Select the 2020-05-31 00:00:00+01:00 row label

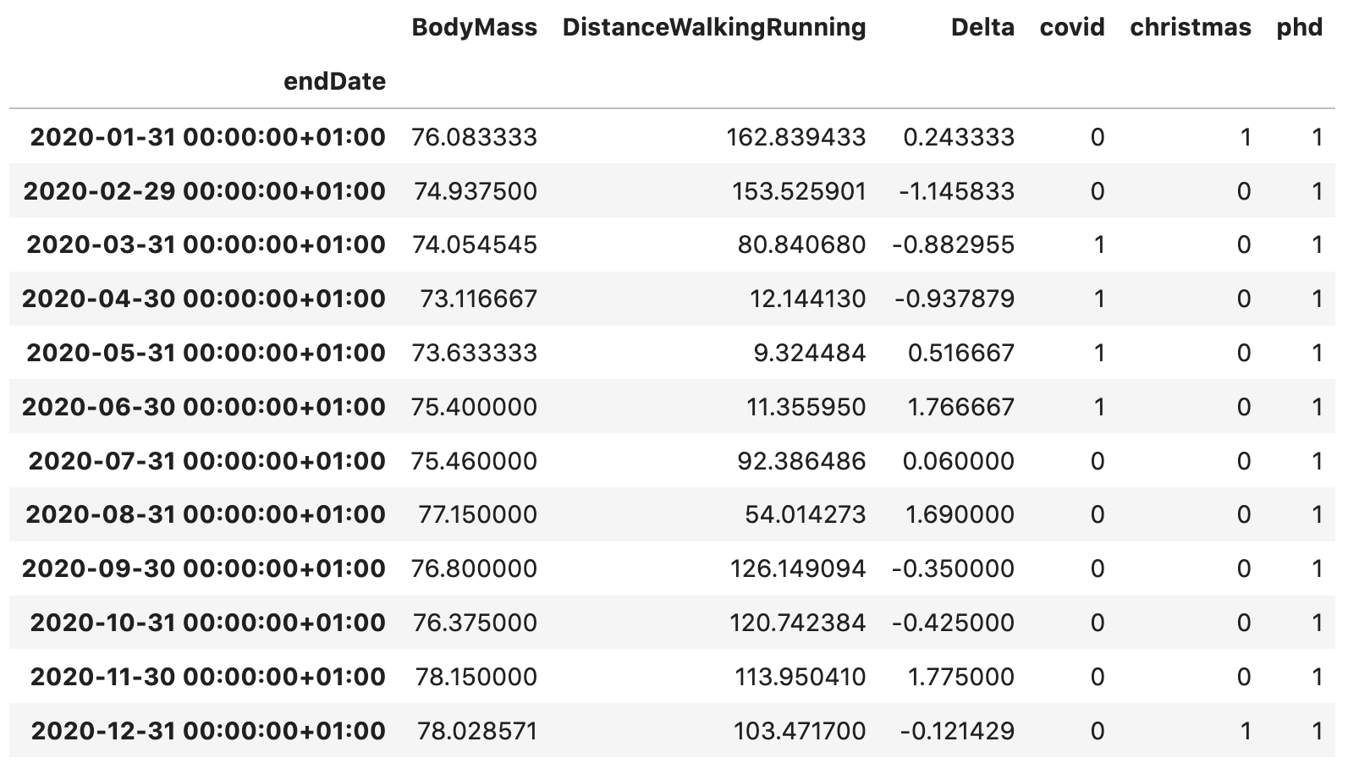(x=206, y=354)
